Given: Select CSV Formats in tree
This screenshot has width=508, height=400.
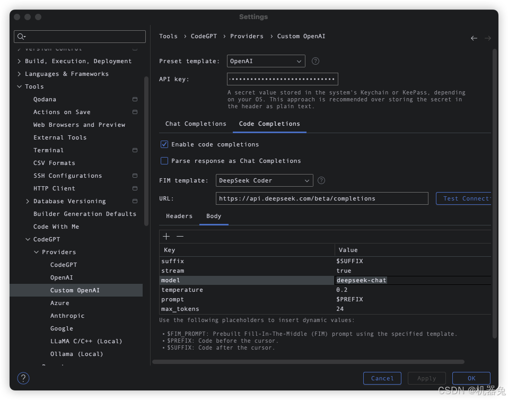Looking at the screenshot, I should click(54, 163).
